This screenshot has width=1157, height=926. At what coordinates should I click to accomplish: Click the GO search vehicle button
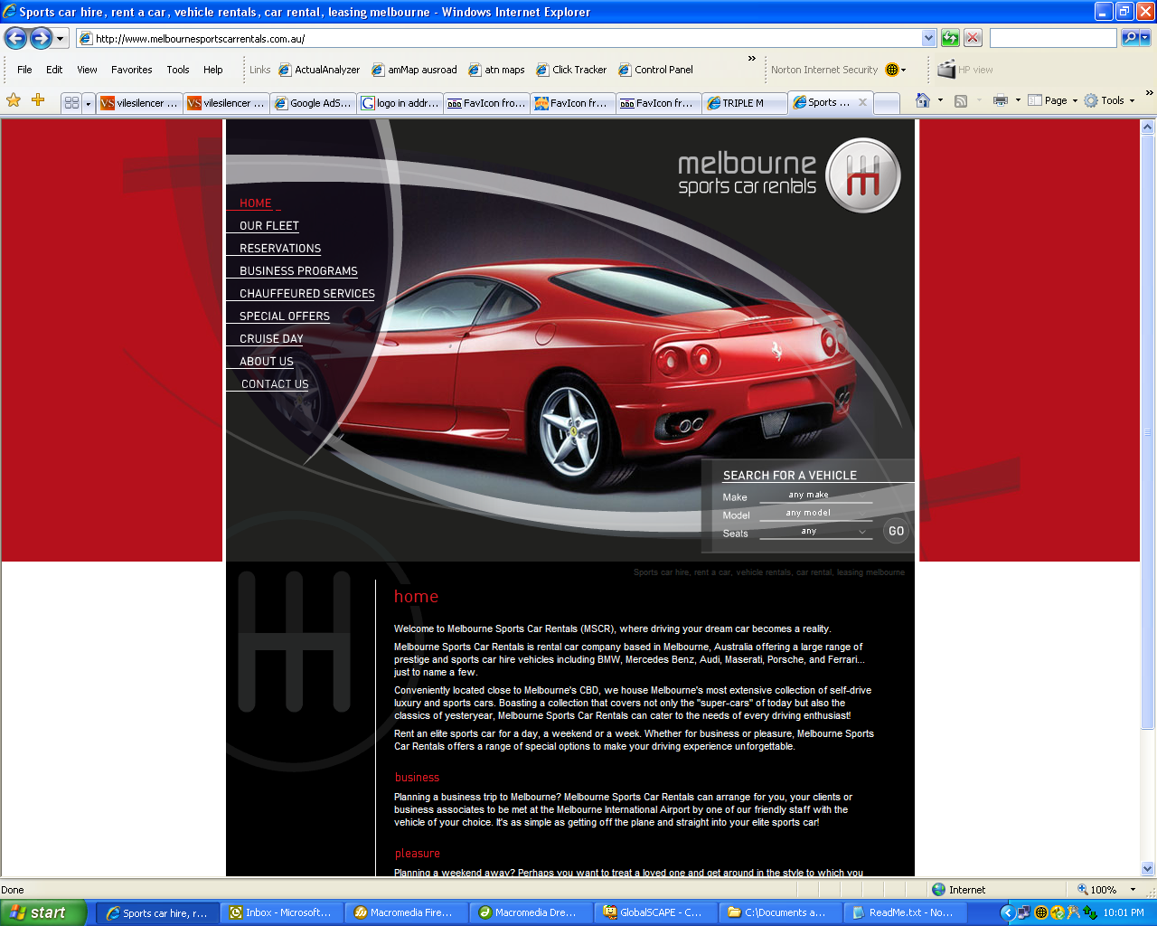coord(896,531)
